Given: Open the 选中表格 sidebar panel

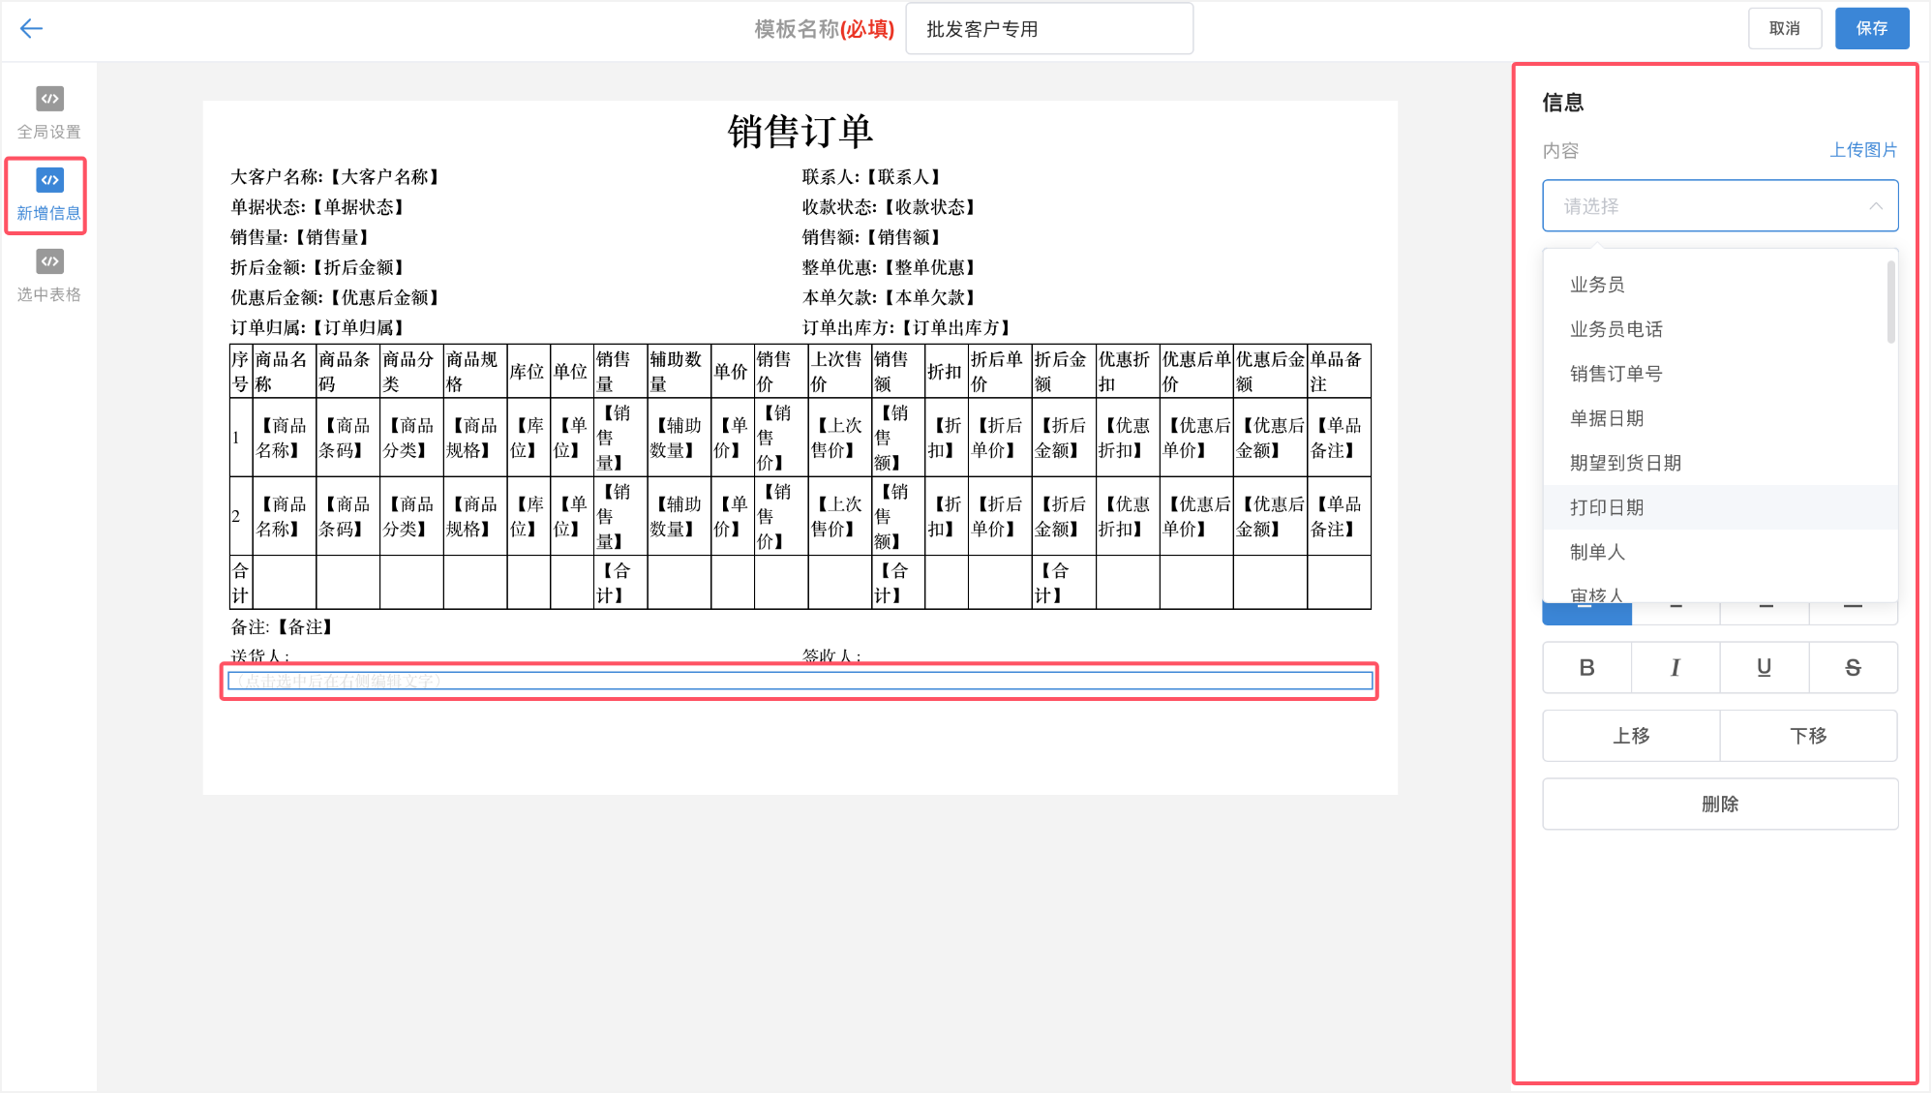Looking at the screenshot, I should click(x=48, y=276).
